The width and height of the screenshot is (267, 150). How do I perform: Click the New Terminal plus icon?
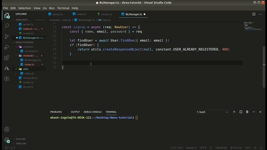[234, 112]
